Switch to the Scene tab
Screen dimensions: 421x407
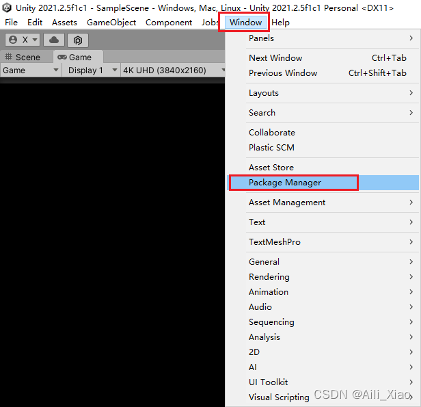pyautogui.click(x=26, y=57)
